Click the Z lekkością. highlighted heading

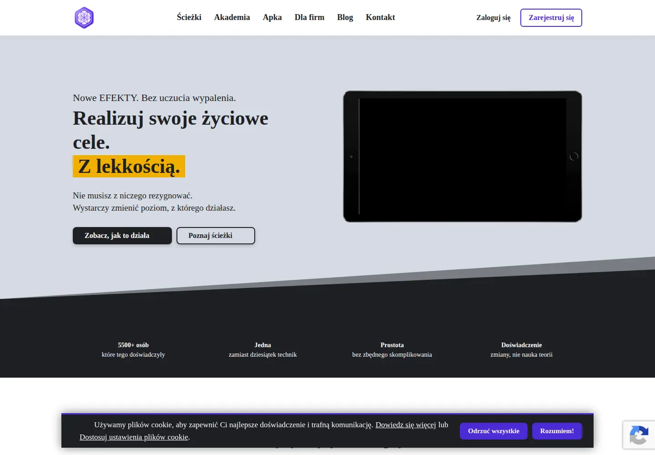click(x=129, y=167)
